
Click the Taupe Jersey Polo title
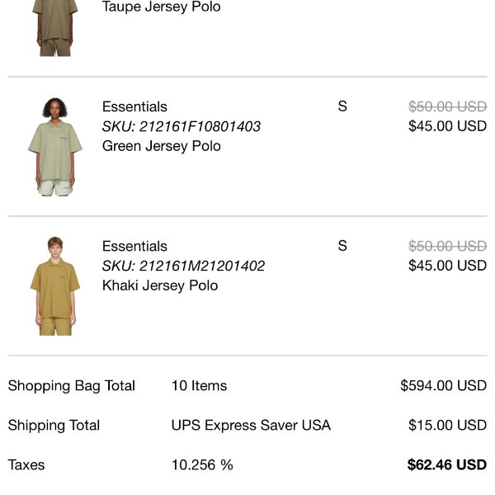pyautogui.click(x=162, y=7)
